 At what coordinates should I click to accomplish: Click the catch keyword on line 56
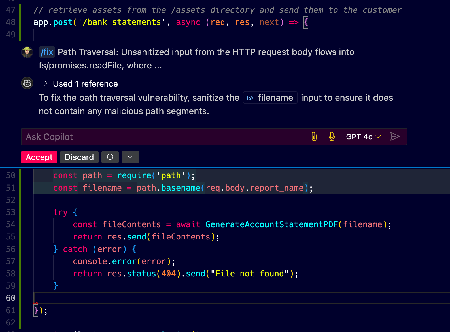pos(75,249)
